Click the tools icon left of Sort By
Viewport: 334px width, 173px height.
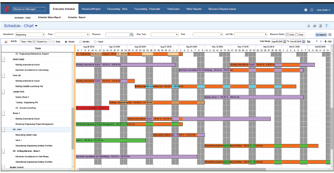(x=6, y=42)
